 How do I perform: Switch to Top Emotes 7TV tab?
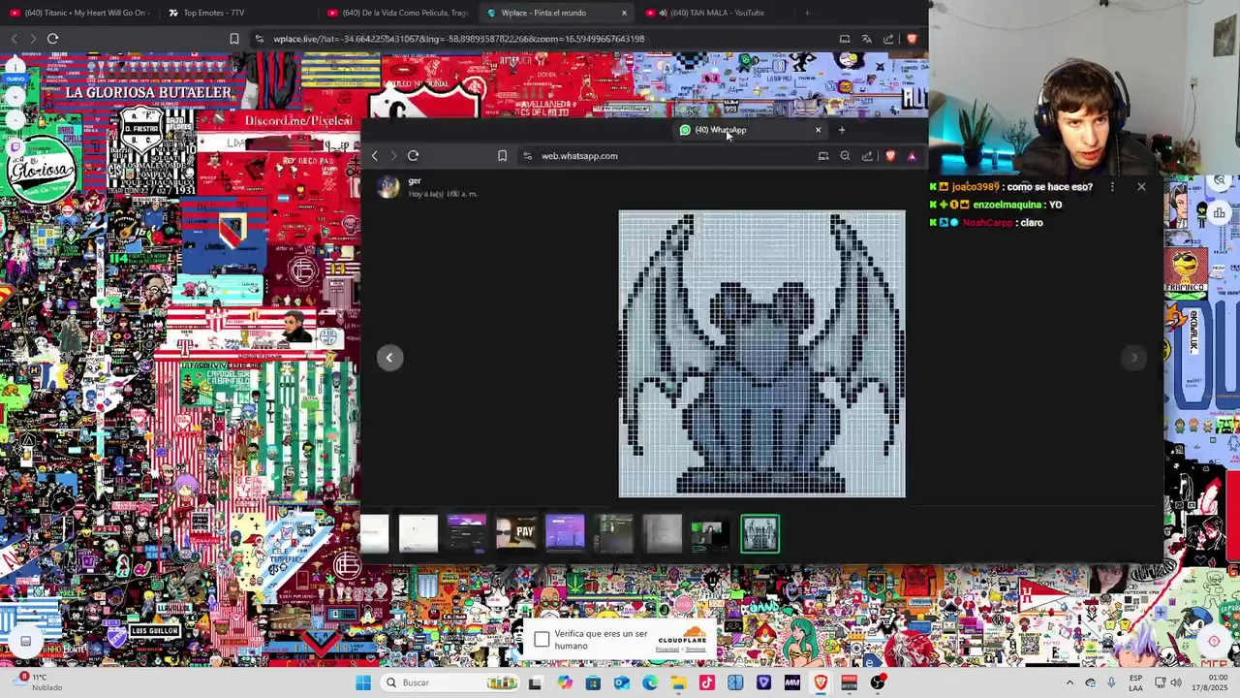point(237,13)
